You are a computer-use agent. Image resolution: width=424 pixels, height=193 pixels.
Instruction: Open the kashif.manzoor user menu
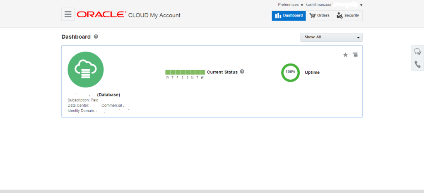click(334, 5)
